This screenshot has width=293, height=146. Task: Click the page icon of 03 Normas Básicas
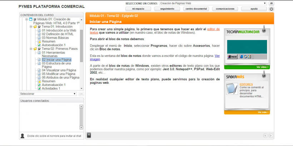[x=39, y=38]
